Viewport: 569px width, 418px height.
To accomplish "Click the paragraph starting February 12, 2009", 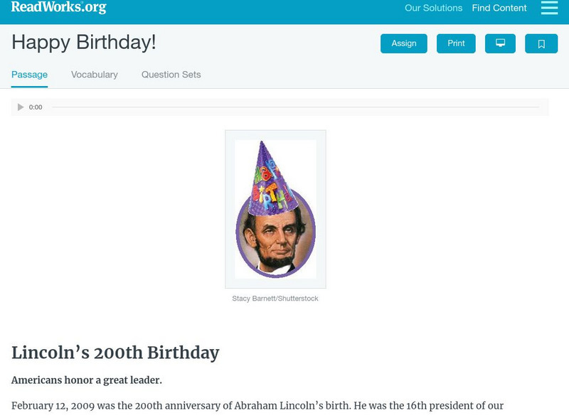I will pos(257,406).
